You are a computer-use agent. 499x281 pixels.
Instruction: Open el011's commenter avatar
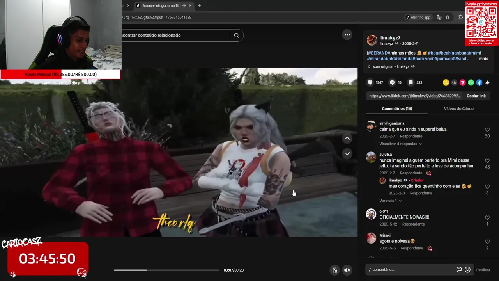click(x=371, y=214)
